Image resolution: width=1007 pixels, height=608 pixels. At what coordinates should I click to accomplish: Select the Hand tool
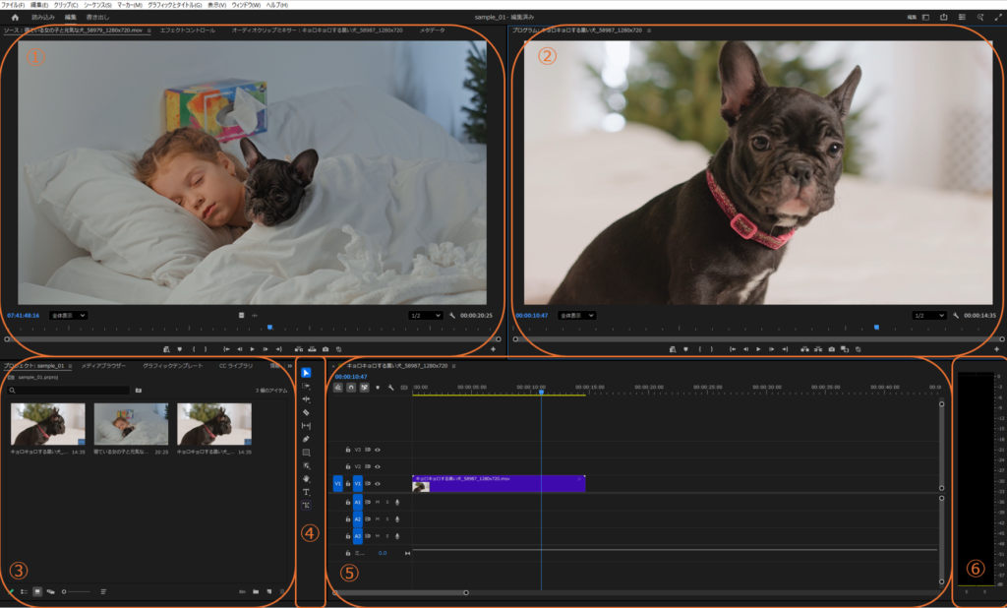pyautogui.click(x=306, y=478)
